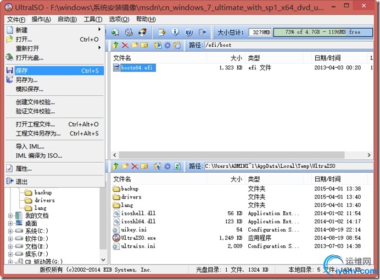380x280 pixels.
Task: Click the UltraISO.exe file icon
Action: point(116,238)
